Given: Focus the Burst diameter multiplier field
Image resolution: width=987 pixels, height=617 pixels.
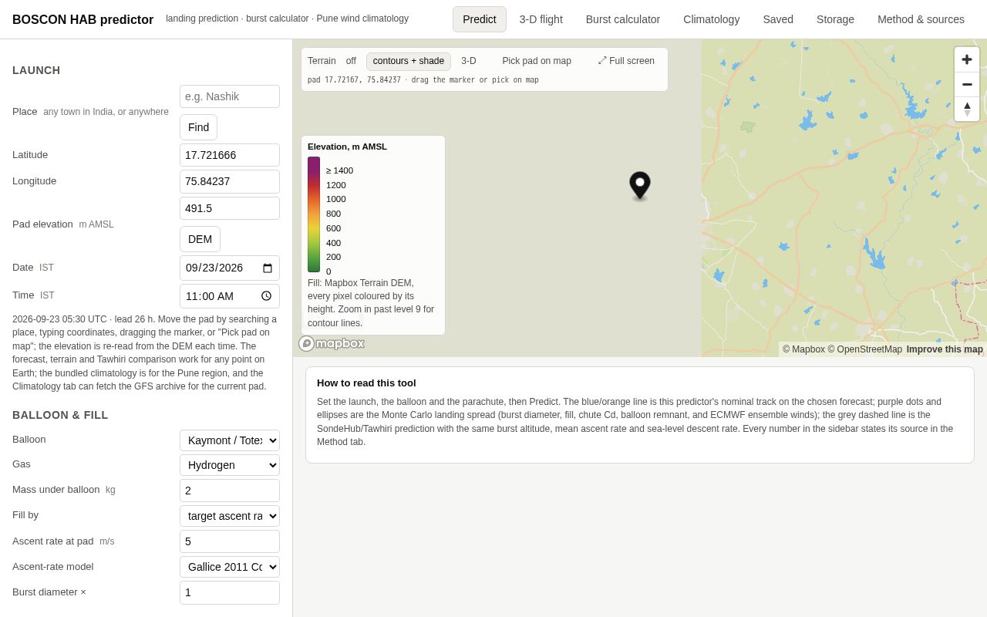Looking at the screenshot, I should pyautogui.click(x=230, y=592).
